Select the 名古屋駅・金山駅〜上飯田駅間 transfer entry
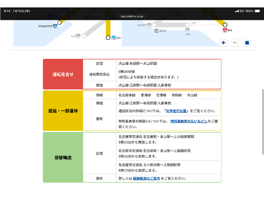The width and height of the screenshot is (264, 198). pyautogui.click(x=155, y=153)
